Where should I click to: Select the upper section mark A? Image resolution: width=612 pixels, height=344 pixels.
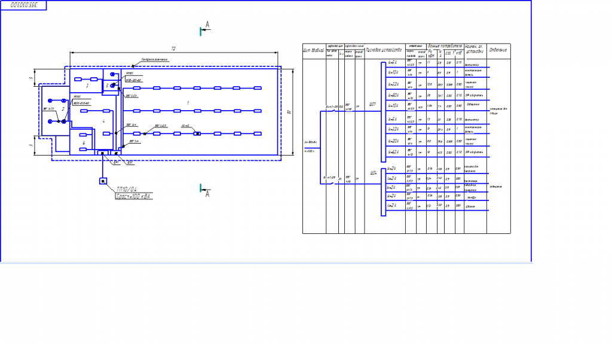pyautogui.click(x=207, y=25)
